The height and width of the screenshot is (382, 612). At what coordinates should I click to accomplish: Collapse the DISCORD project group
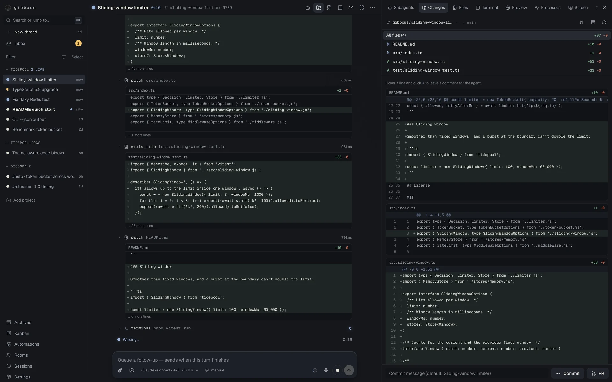pyautogui.click(x=18, y=166)
